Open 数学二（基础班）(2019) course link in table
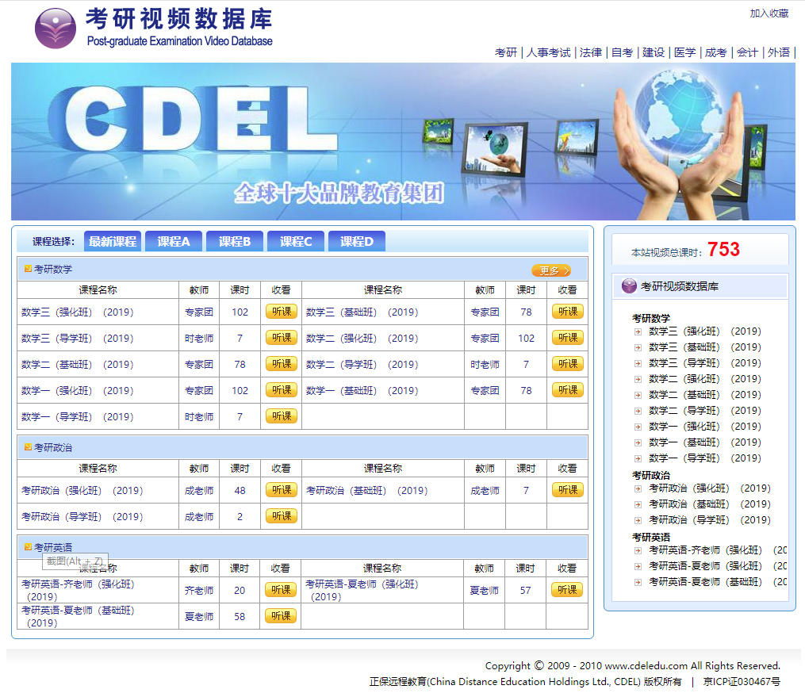The image size is (805, 697). pyautogui.click(x=78, y=365)
